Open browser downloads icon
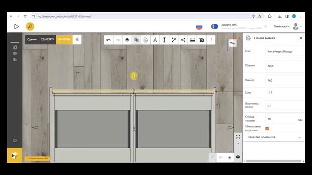The height and width of the screenshot is (175, 312). (280, 16)
